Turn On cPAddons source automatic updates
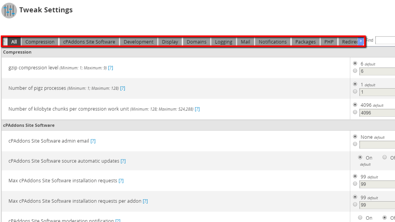Viewport: 395px width, 222px height. coord(360,157)
